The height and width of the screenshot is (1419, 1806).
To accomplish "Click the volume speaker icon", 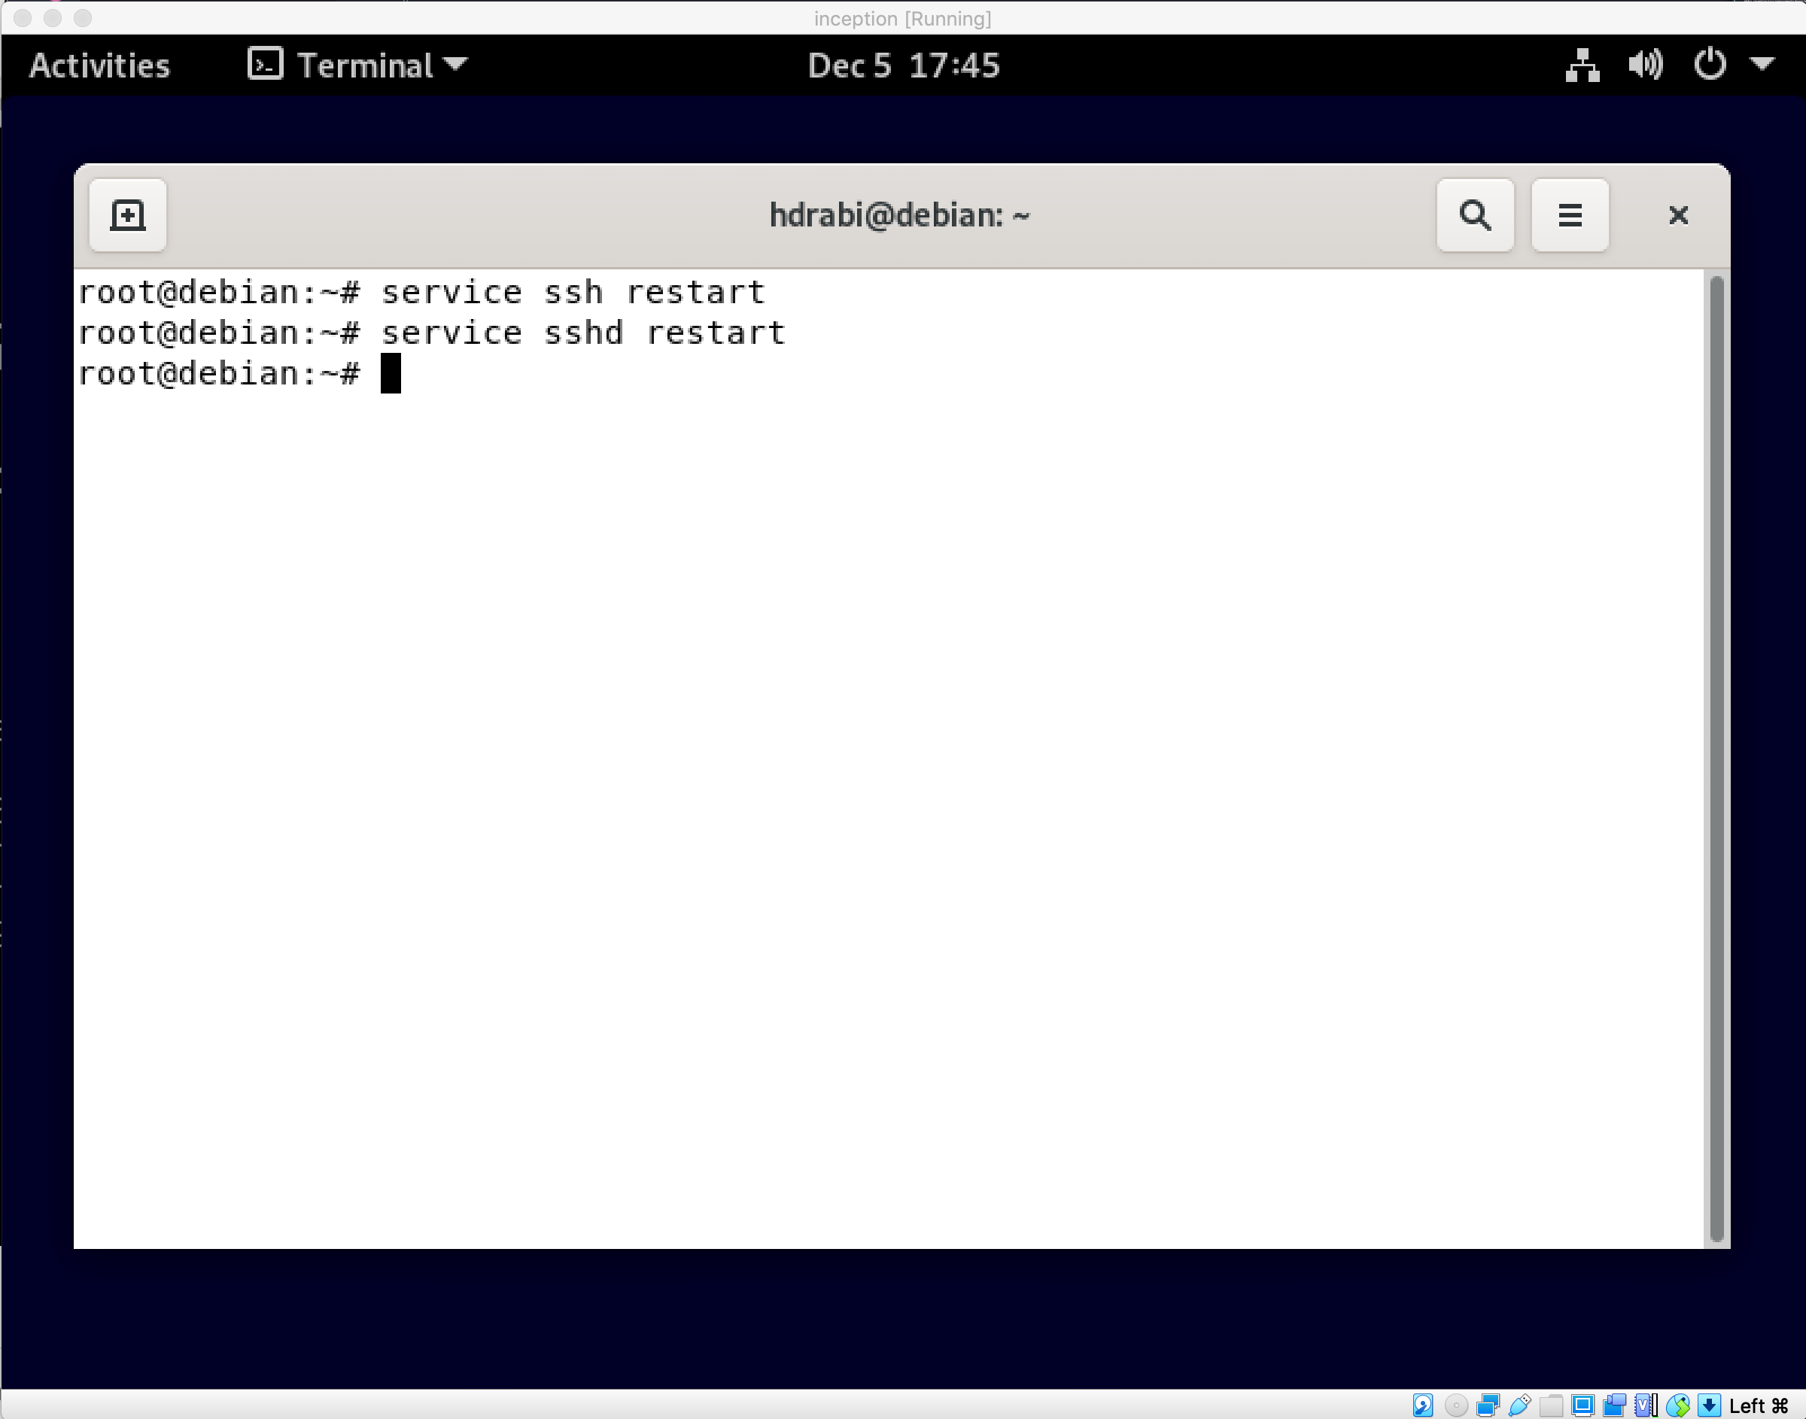I will [x=1645, y=65].
